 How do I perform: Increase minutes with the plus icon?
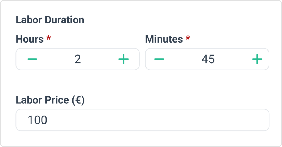point(257,59)
